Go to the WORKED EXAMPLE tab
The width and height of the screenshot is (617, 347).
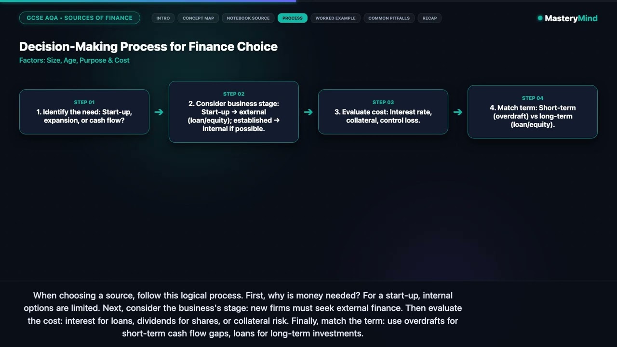[335, 18]
